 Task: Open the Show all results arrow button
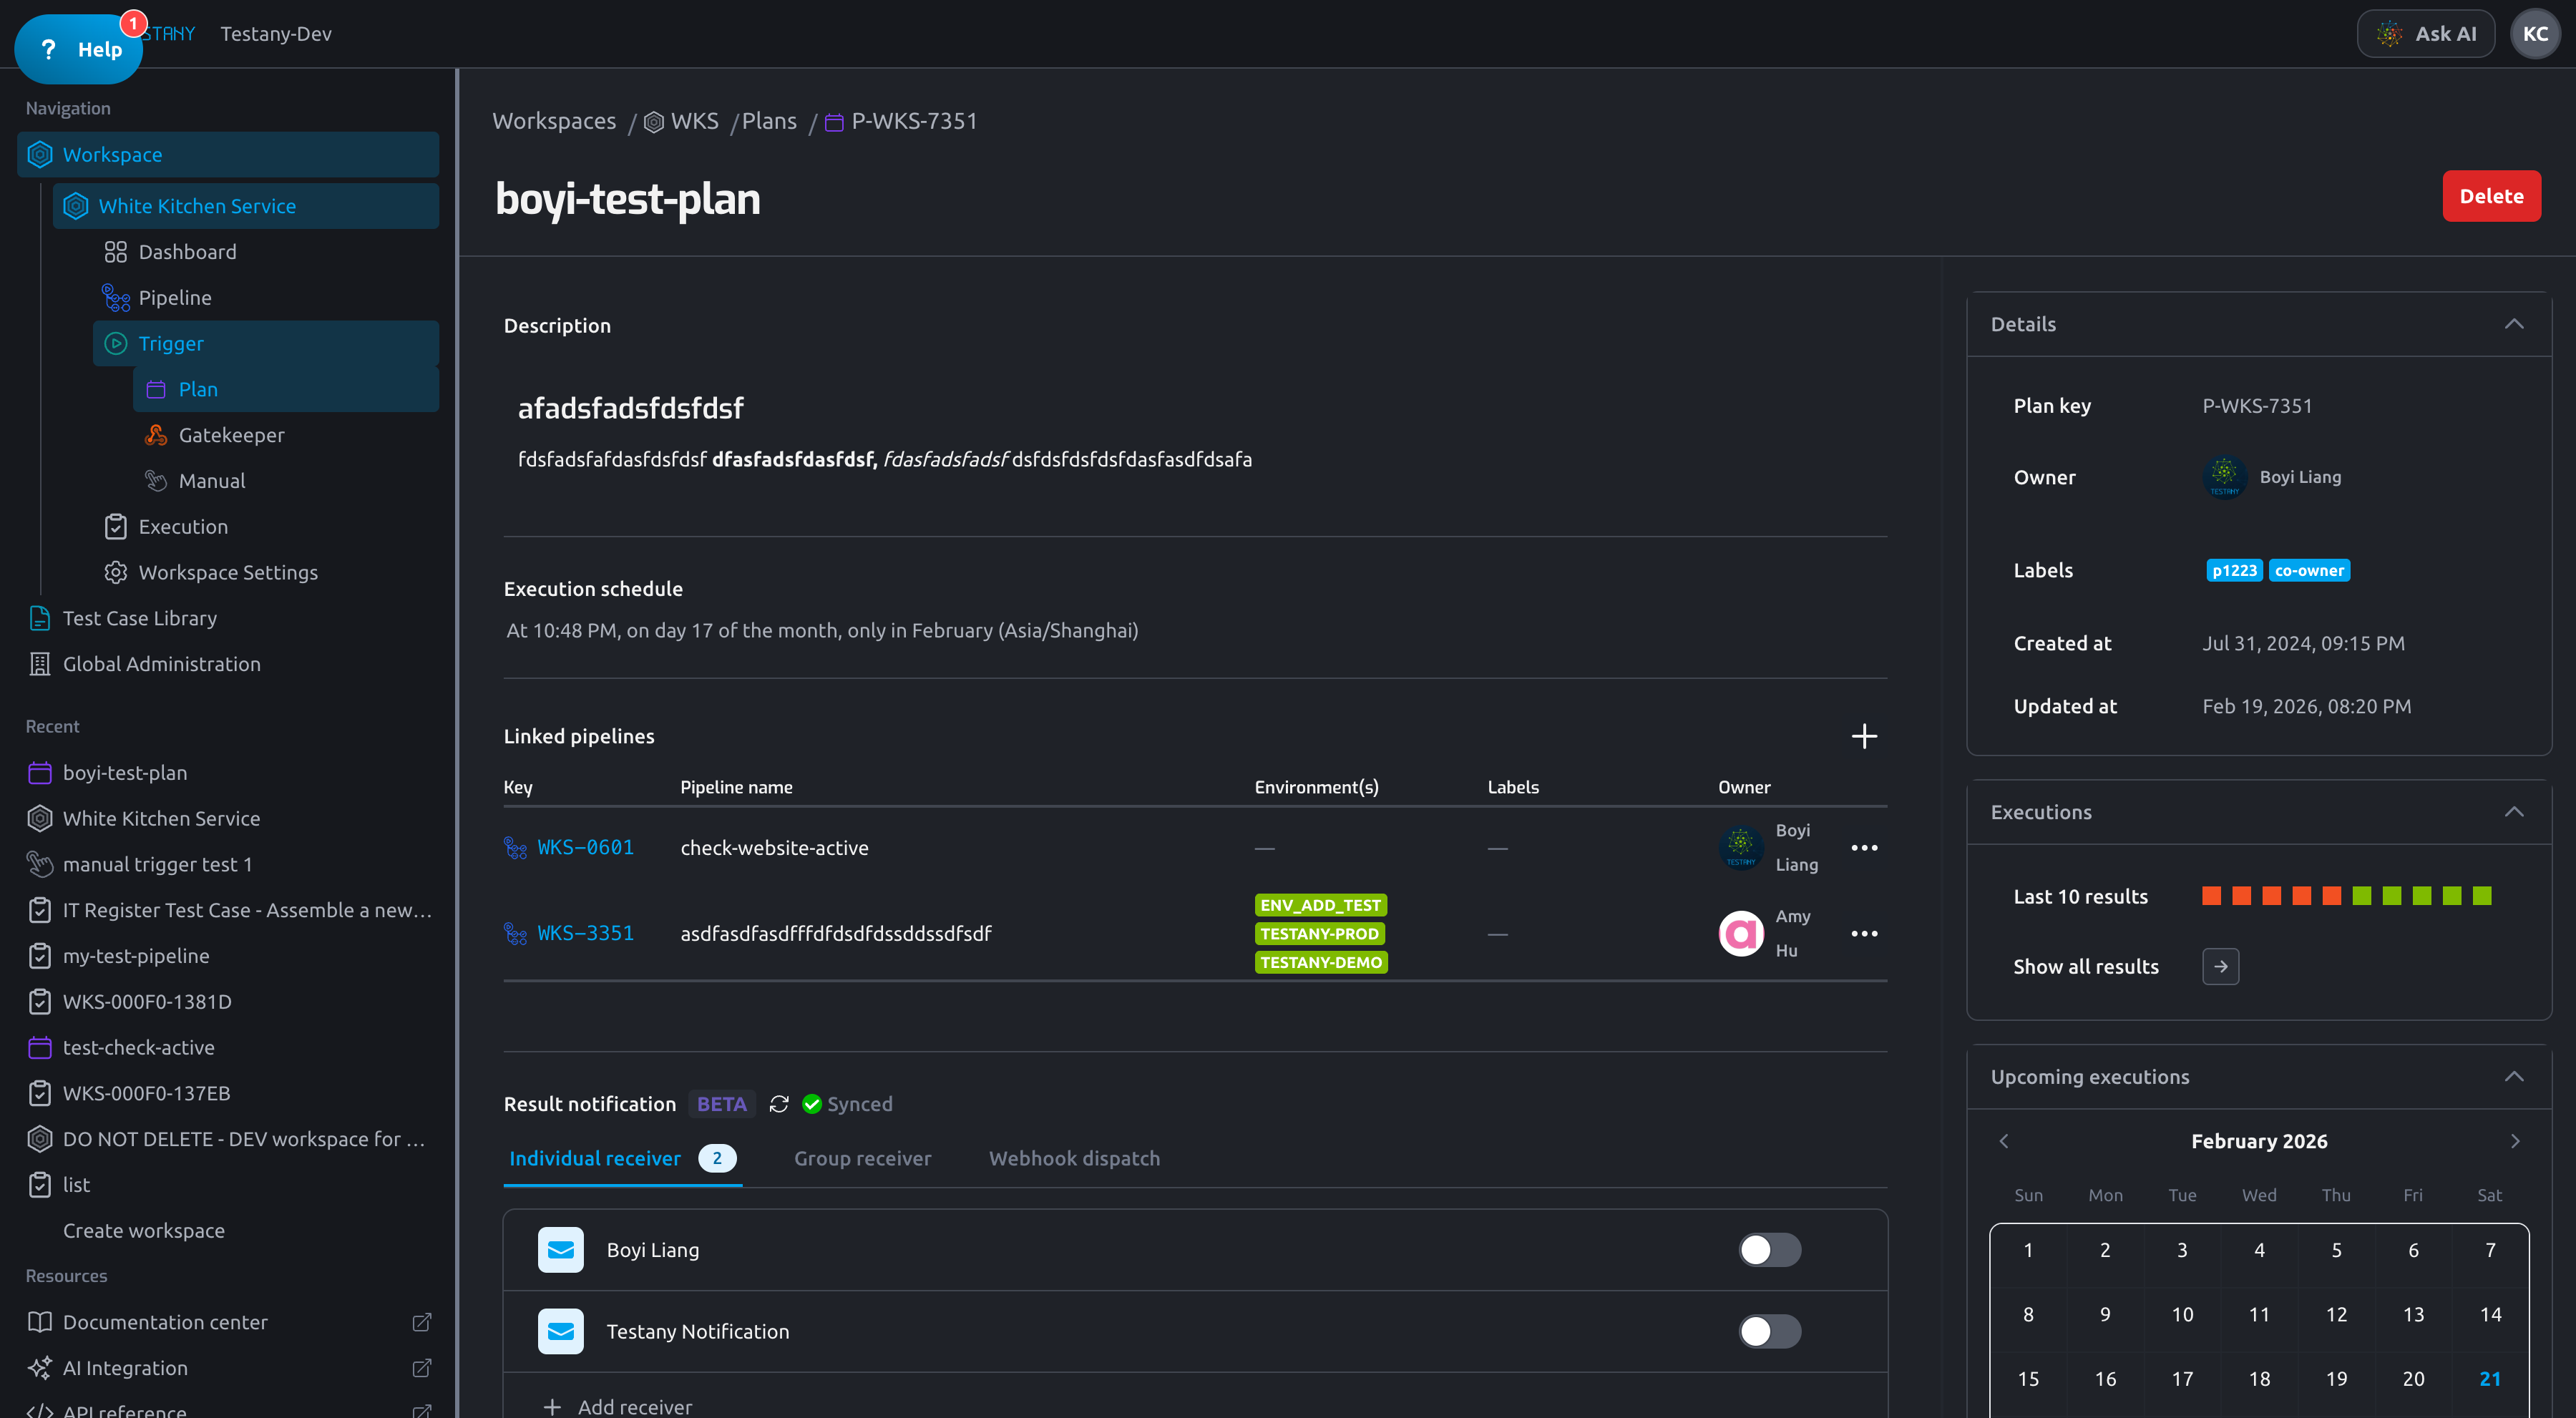pyautogui.click(x=2220, y=967)
